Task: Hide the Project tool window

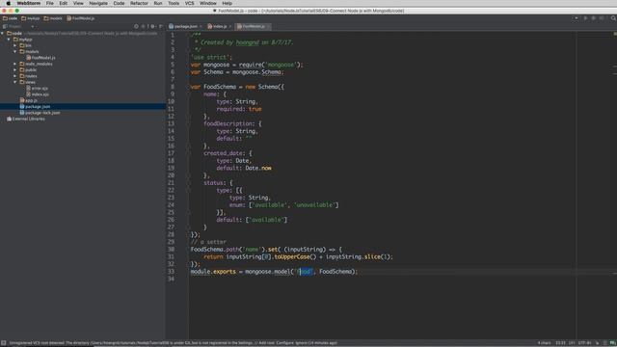Action: pyautogui.click(x=161, y=26)
